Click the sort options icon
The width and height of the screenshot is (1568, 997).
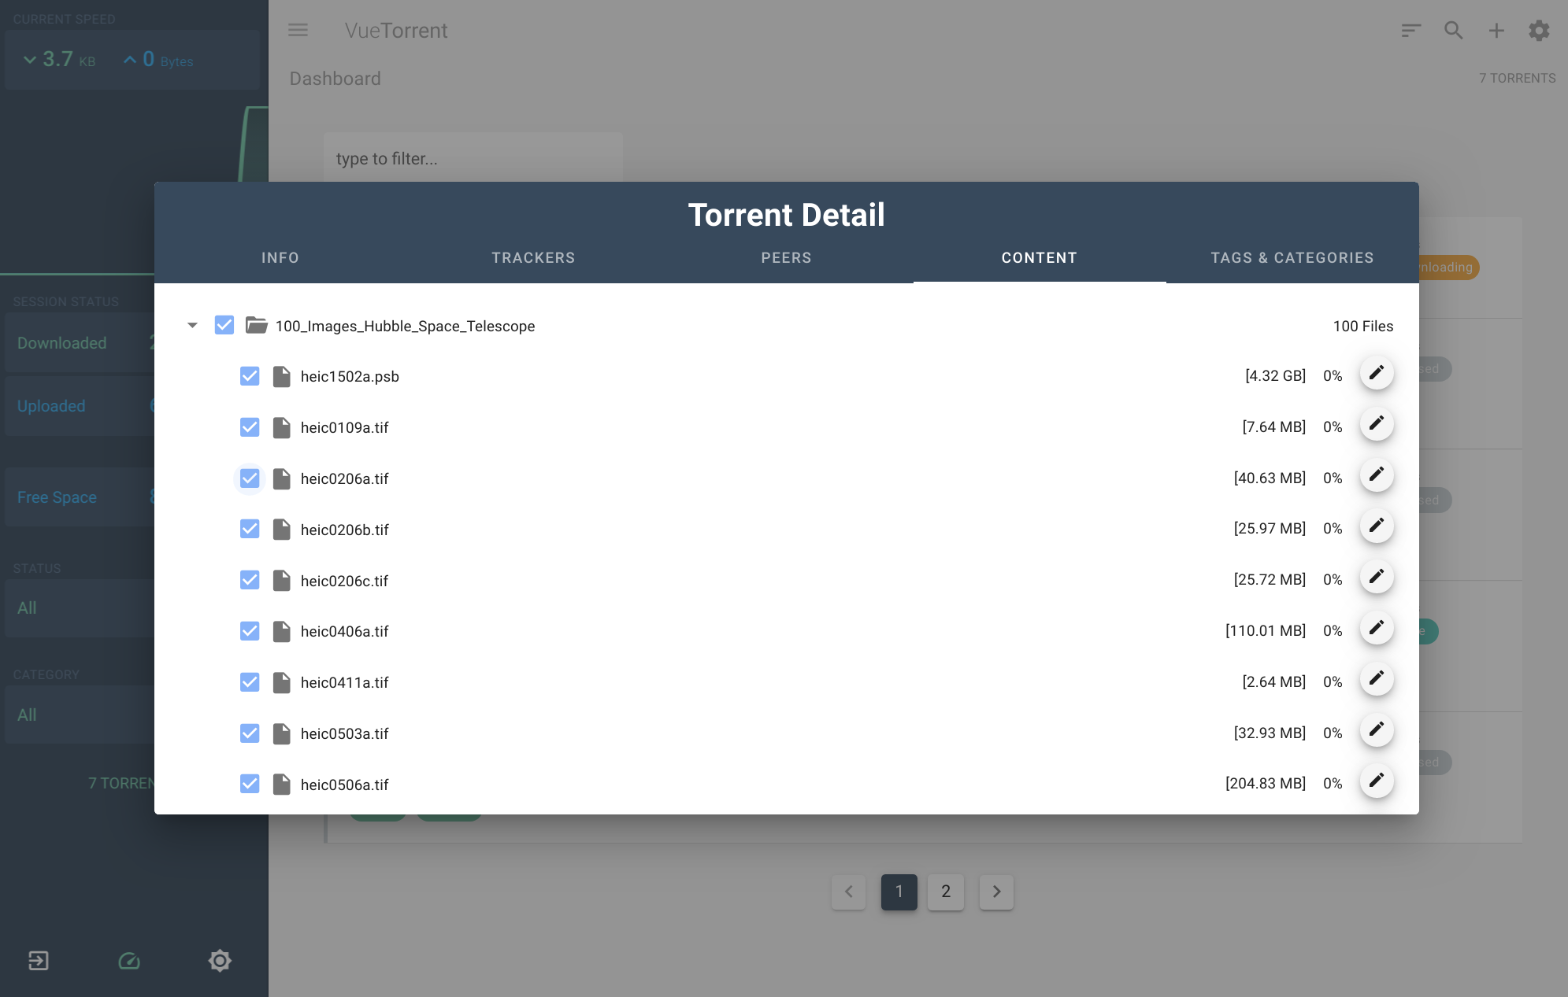tap(1410, 31)
